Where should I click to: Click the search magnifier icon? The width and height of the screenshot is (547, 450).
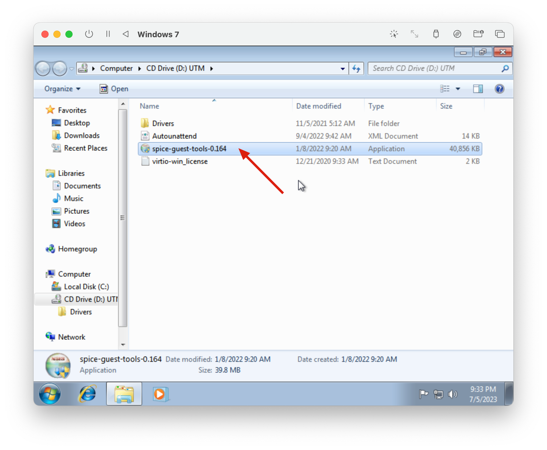505,68
